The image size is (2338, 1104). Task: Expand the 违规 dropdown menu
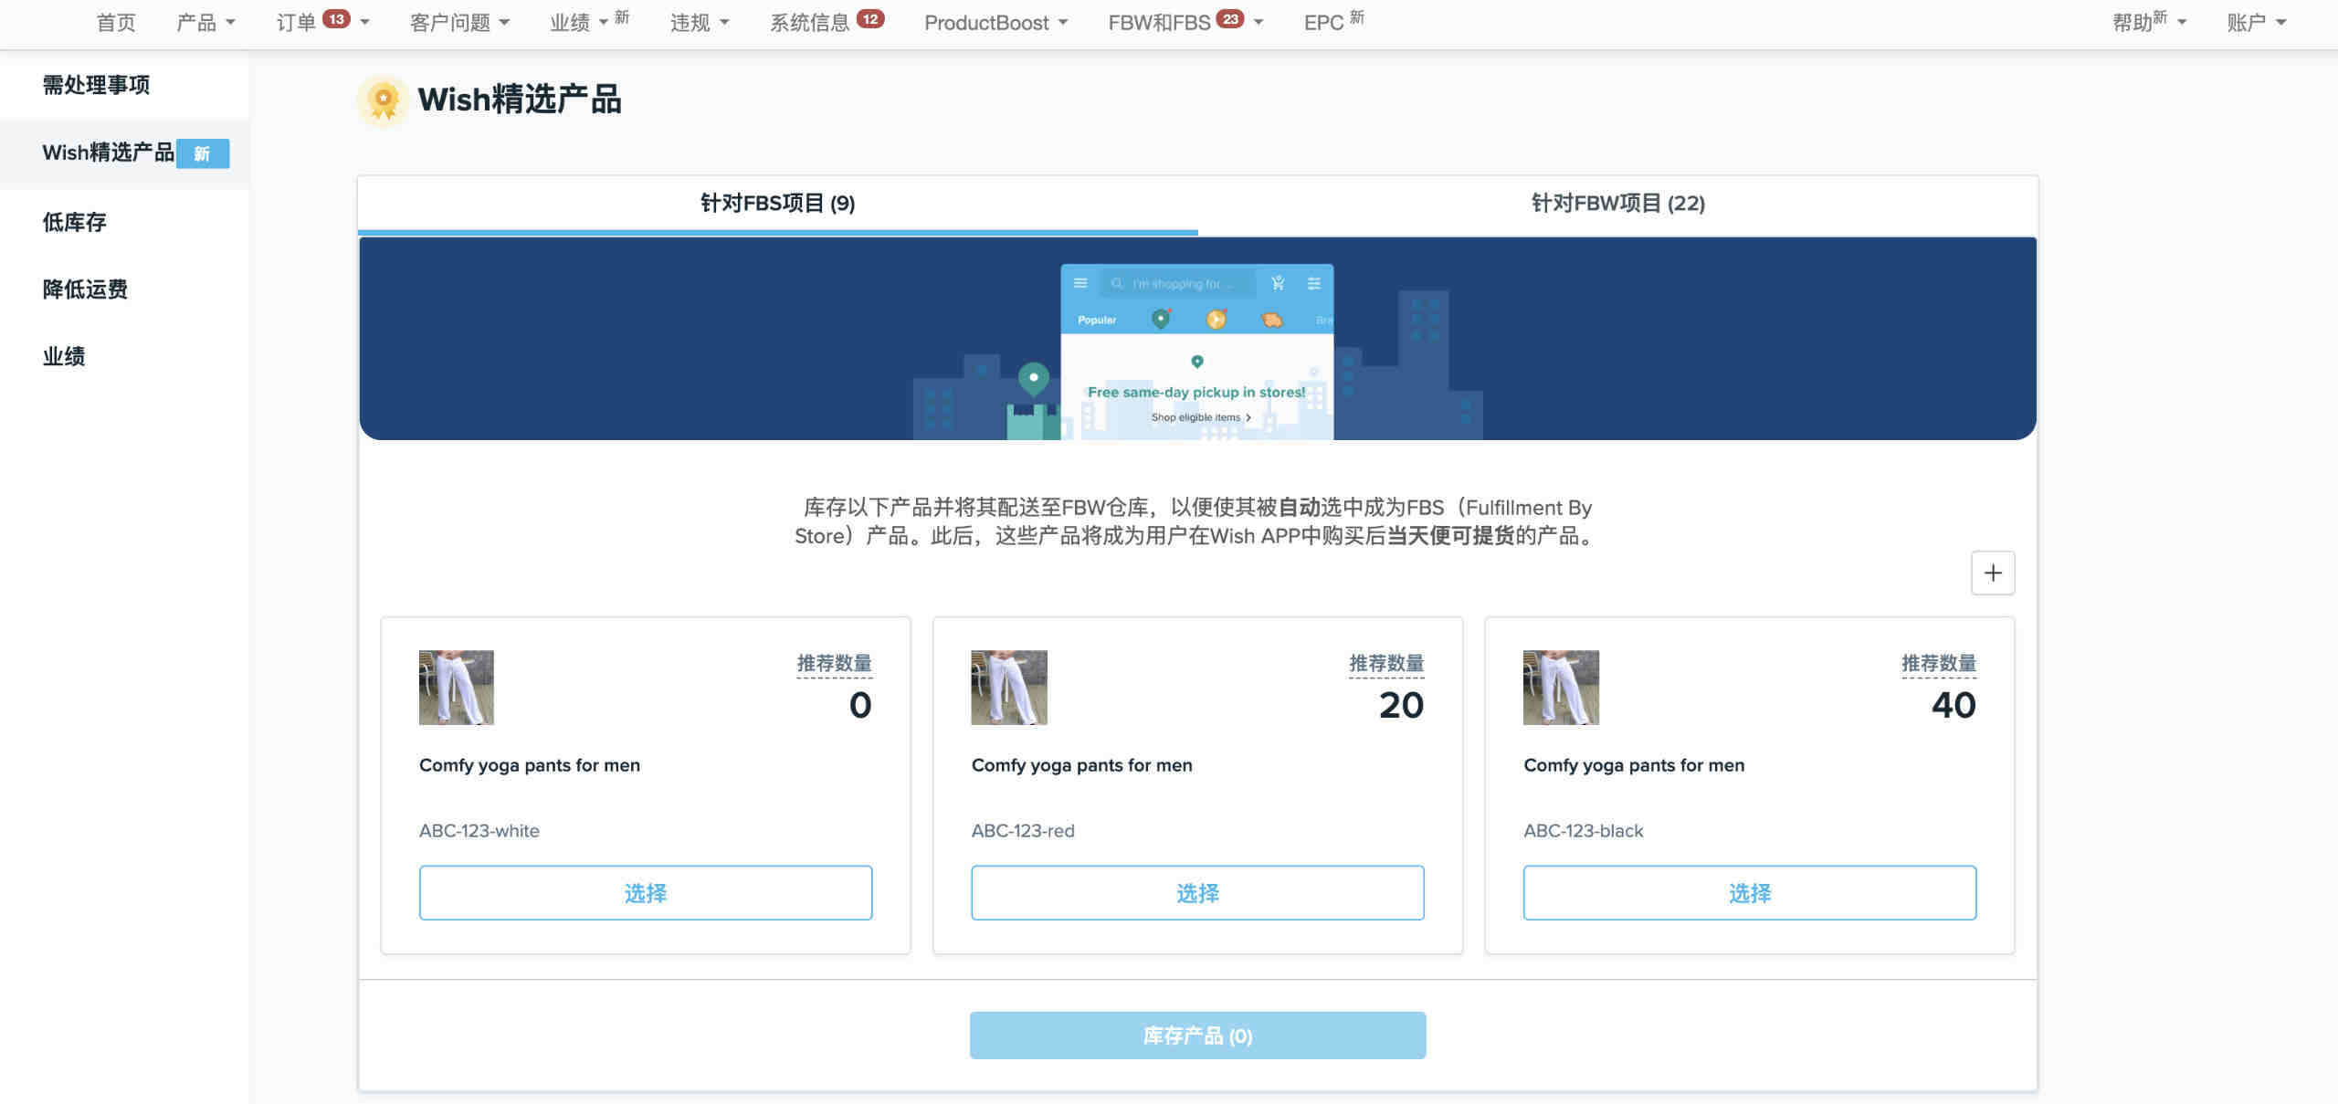pyautogui.click(x=699, y=22)
